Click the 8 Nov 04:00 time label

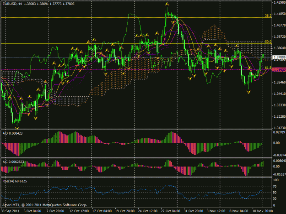[239, 211]
